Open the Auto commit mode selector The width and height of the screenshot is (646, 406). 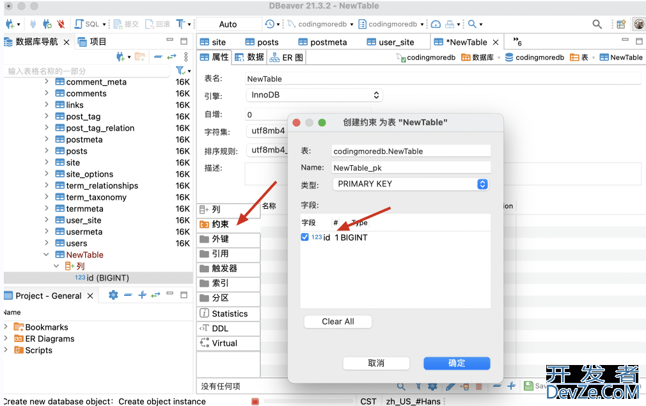pos(228,24)
